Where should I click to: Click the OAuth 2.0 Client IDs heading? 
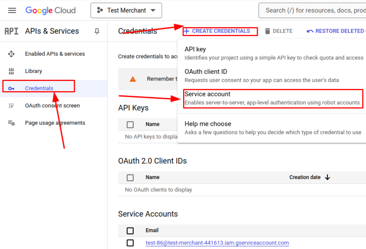152,161
